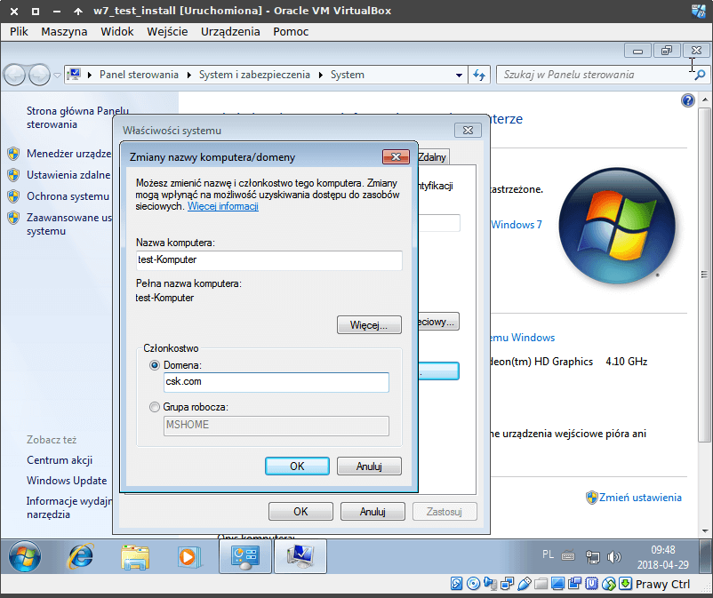The image size is (713, 598).
Task: Go to Strona główna Panelu sterowania
Action: (x=77, y=117)
